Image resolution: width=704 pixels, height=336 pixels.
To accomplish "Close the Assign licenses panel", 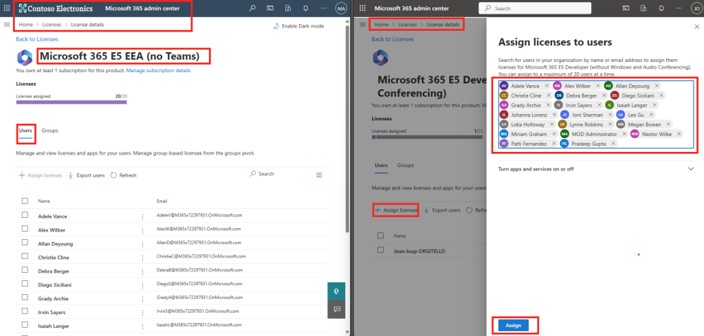I will coord(696,27).
